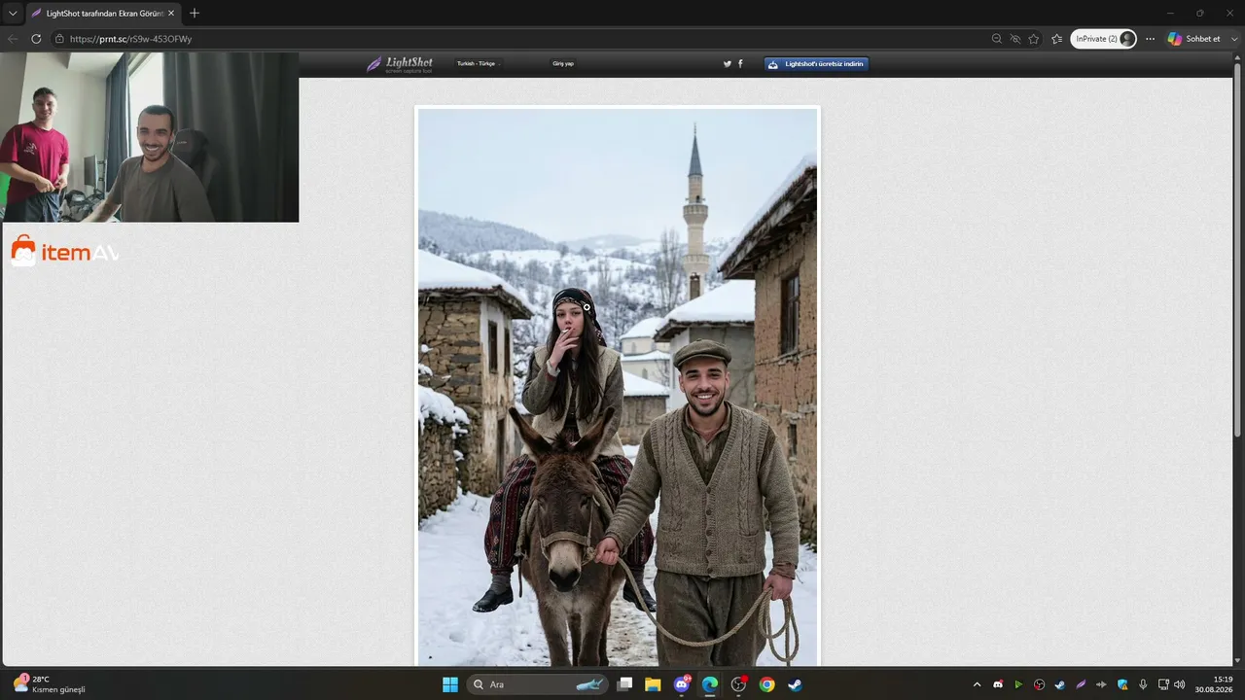The image size is (1245, 700).
Task: Open the weather widget showing 28°C
Action: [50, 684]
